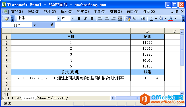Screen dimensions: 186x107
Task: Go to first sheet tab arrow
Action: [x=3, y=98]
